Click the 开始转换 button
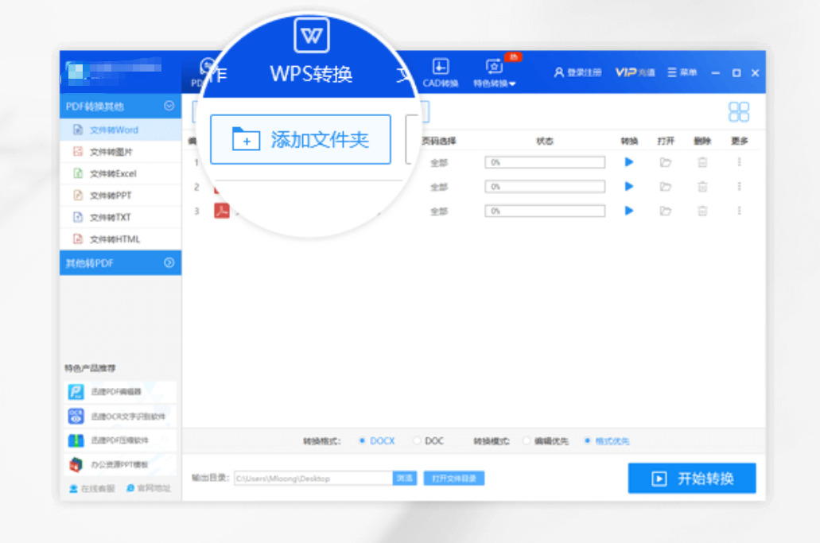This screenshot has height=543, width=820. [x=692, y=478]
